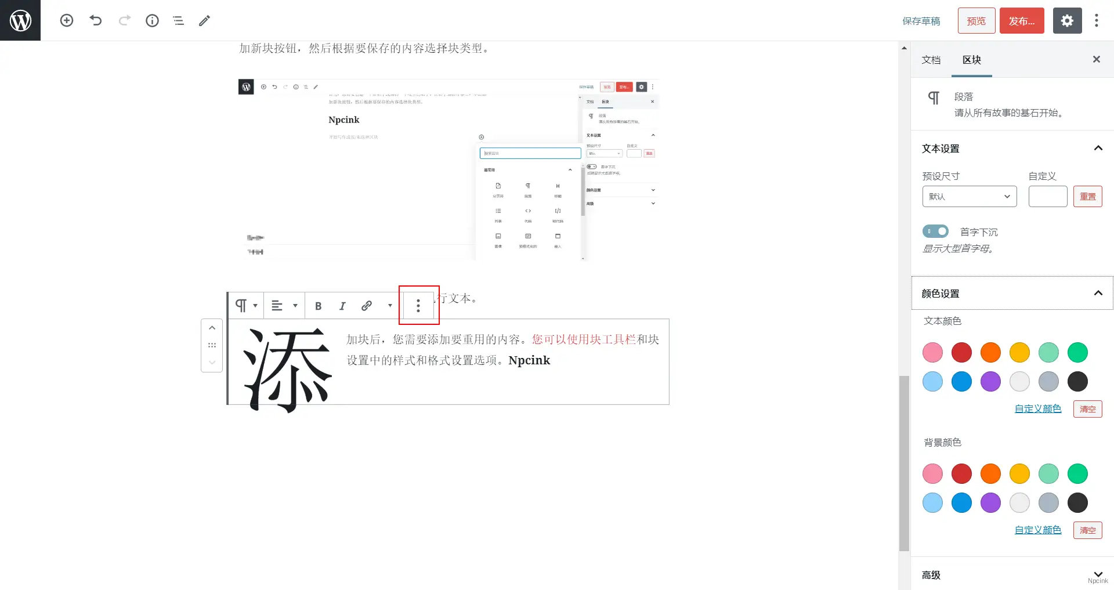Viewport: 1114px width, 590px height.
Task: Switch to the block tab
Action: tap(972, 60)
